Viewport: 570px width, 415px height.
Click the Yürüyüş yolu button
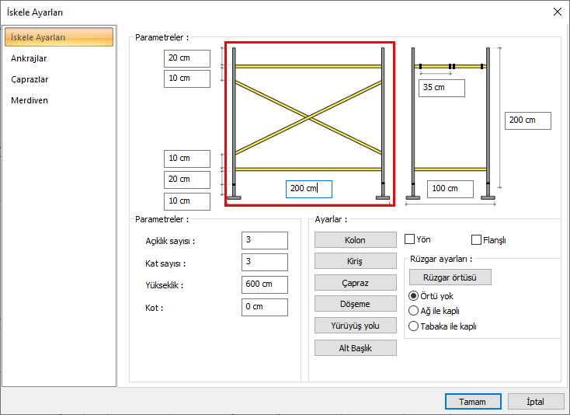pyautogui.click(x=356, y=326)
